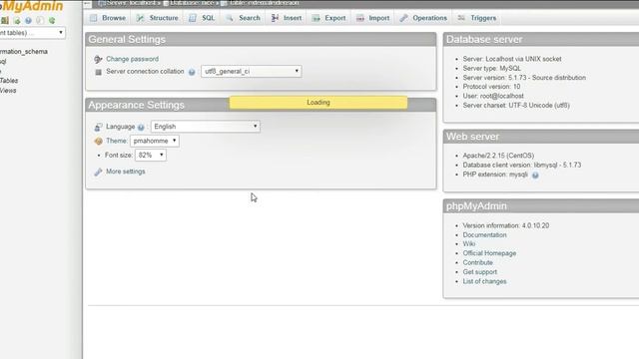Image resolution: width=639 pixels, height=359 pixels.
Task: Collapse the navigation panel with arrow button
Action: click(x=87, y=4)
